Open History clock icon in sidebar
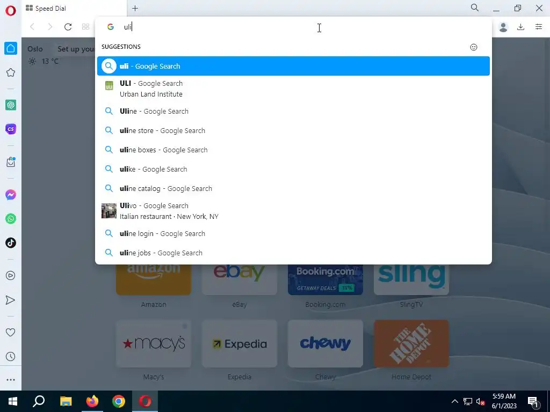 pyautogui.click(x=11, y=356)
